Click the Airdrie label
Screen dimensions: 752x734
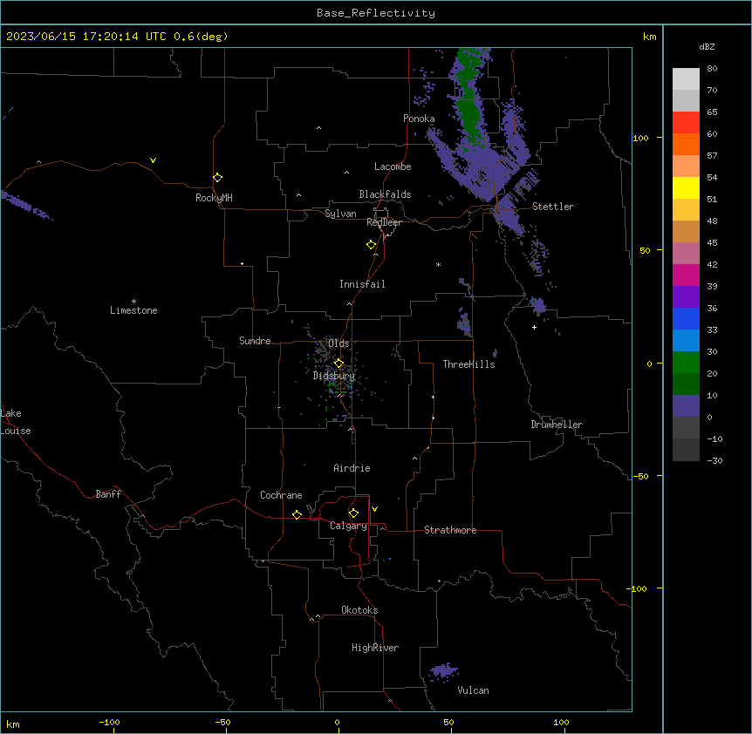[352, 468]
